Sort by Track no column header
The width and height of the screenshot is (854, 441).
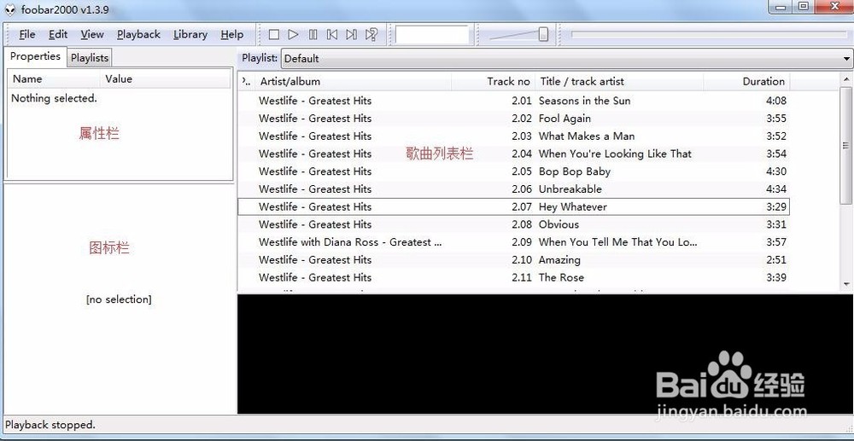coord(494,82)
